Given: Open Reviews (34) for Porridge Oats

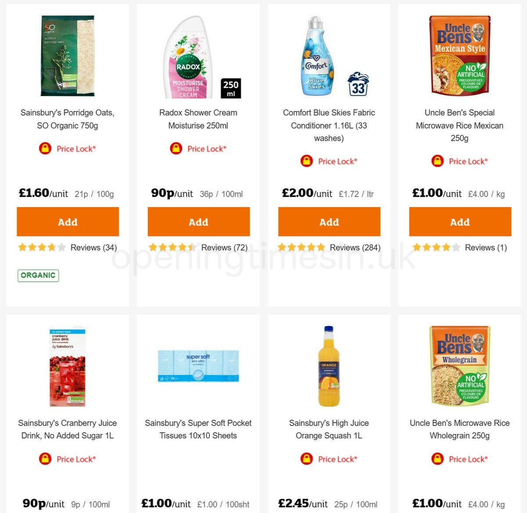Looking at the screenshot, I should 93,247.
